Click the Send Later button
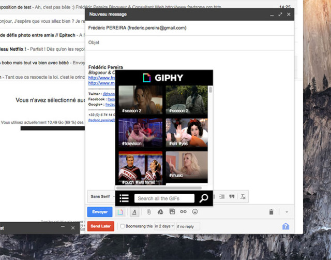 pos(101,226)
